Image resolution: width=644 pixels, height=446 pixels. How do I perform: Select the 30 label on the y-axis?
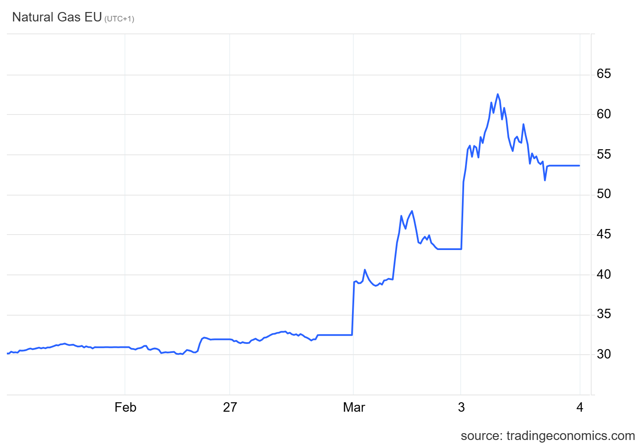coord(604,354)
